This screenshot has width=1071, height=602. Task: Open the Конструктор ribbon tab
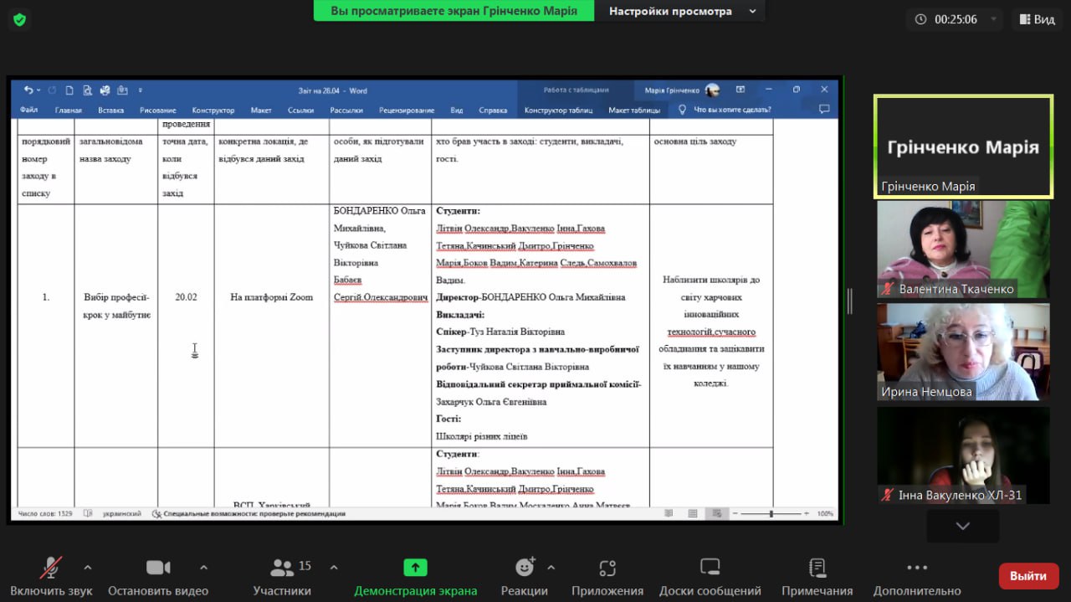coord(213,110)
